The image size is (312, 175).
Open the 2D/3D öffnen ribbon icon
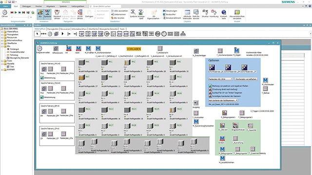pos(80,14)
